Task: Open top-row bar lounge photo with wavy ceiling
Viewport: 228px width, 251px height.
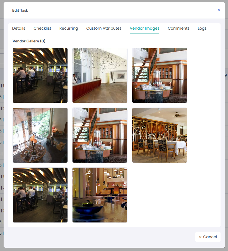Action: (40, 75)
